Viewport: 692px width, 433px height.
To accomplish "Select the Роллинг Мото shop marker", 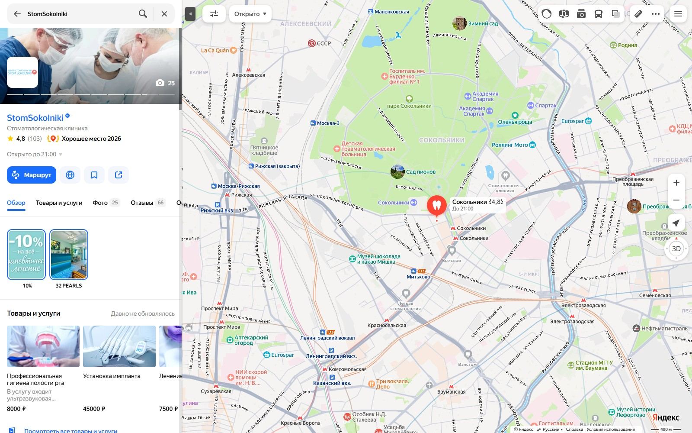I will [x=532, y=145].
